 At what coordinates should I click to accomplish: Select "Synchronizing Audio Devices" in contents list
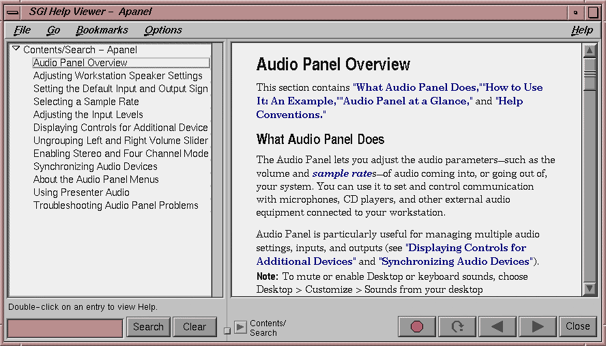96,167
